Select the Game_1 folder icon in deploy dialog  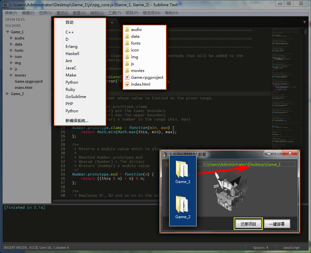[182, 169]
